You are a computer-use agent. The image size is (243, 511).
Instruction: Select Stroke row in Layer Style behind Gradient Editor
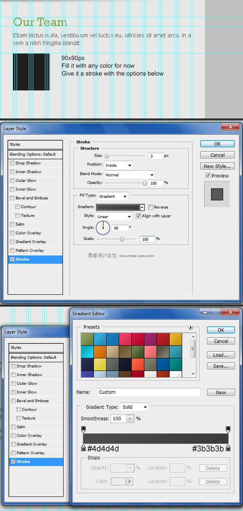[x=36, y=462]
